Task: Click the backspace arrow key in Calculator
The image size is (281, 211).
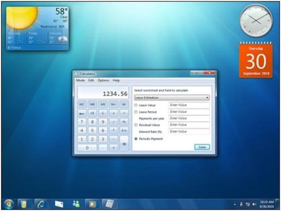Action: click(82, 113)
